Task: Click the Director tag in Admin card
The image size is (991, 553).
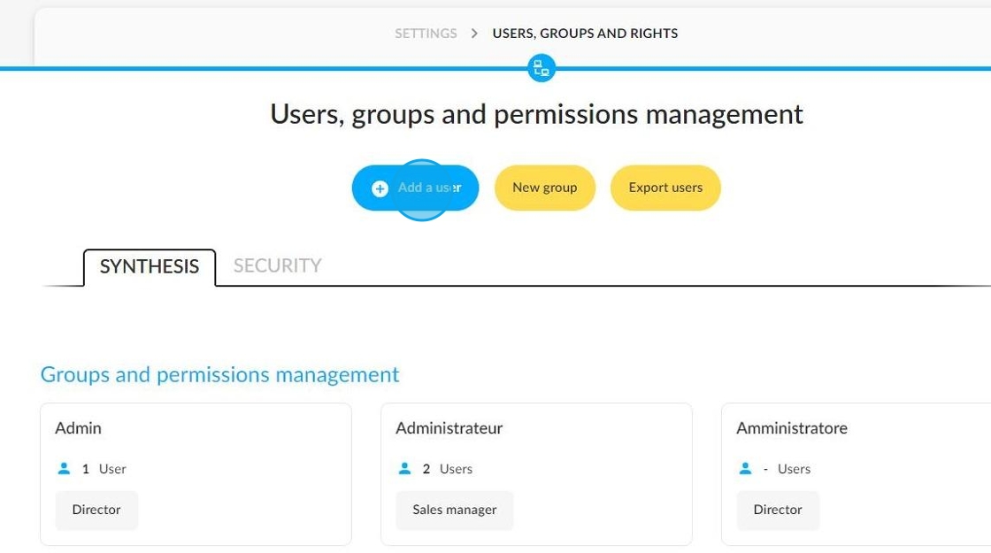Action: [96, 510]
